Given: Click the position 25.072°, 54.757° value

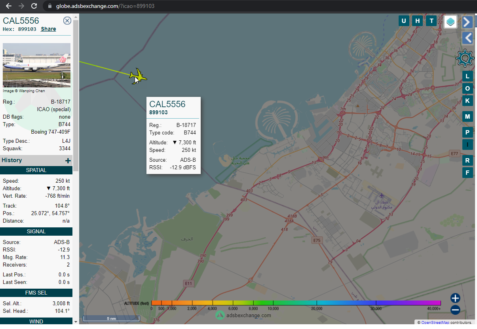Looking at the screenshot, I should [x=50, y=214].
